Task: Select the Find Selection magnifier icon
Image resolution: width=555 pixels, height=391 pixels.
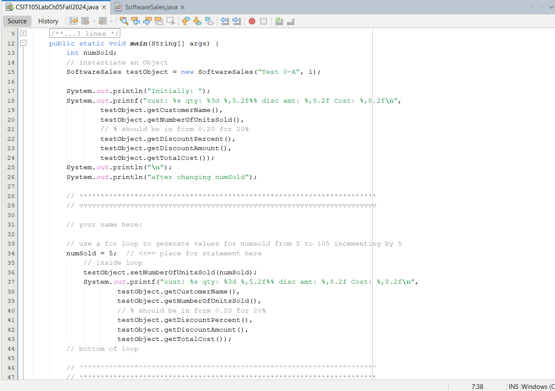Action: (124, 21)
